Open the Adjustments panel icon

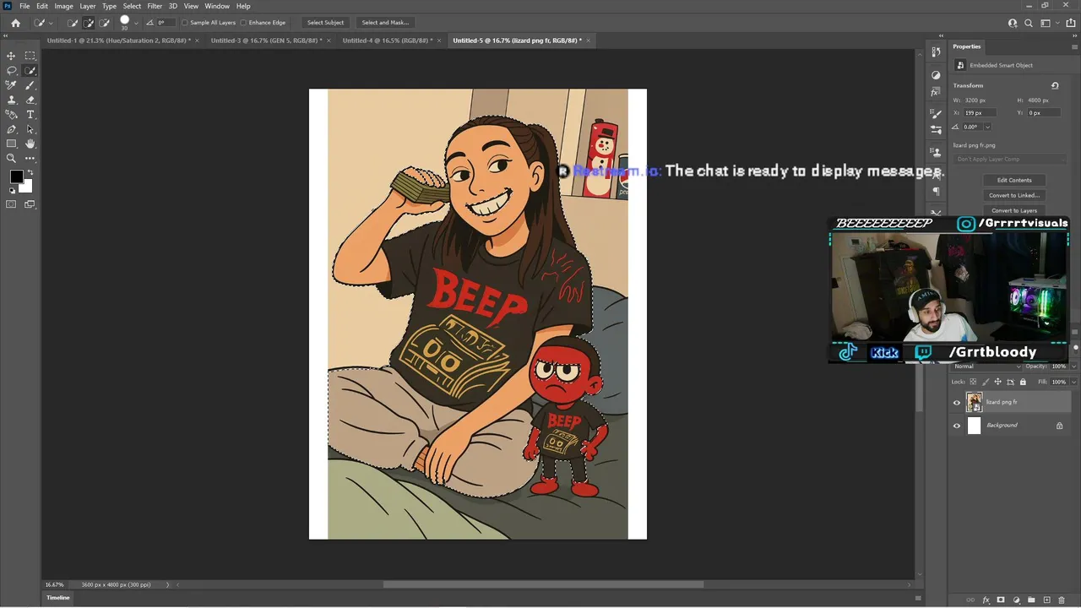click(x=936, y=75)
